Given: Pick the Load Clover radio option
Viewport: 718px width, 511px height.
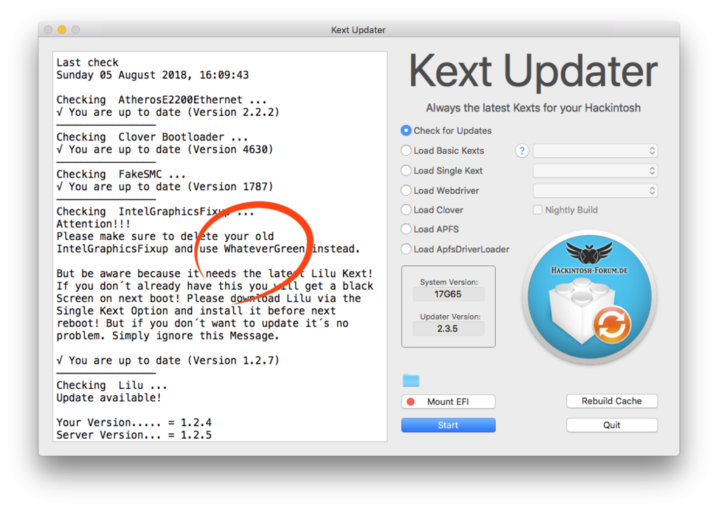Looking at the screenshot, I should (x=406, y=210).
